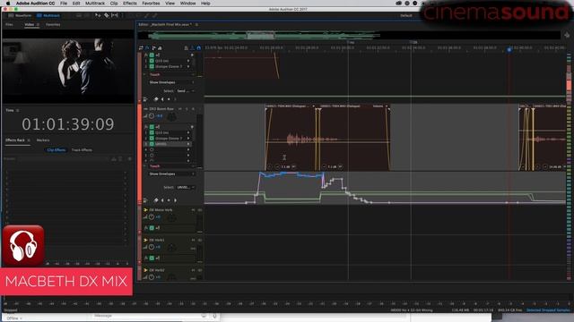574x322 pixels.
Task: Choose Clip Effects in Effects Rack
Action: coord(57,150)
